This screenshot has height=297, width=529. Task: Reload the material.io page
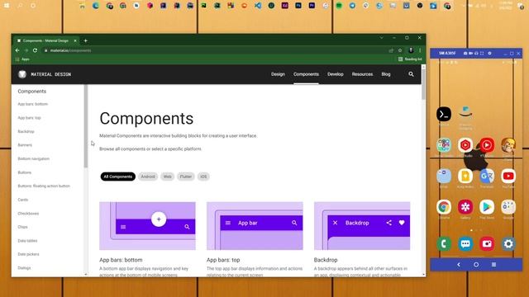click(35, 50)
